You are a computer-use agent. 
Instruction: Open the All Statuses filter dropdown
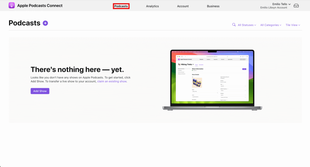pos(247,25)
